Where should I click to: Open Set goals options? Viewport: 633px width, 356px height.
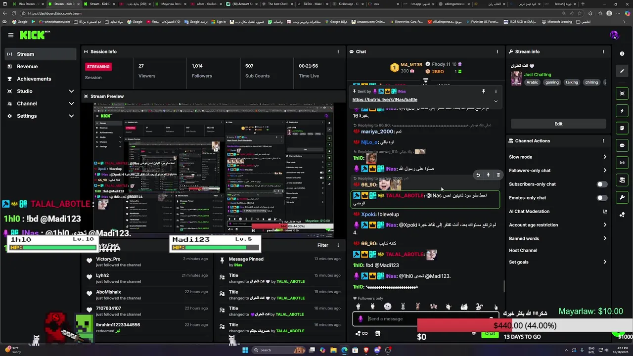pos(558,262)
